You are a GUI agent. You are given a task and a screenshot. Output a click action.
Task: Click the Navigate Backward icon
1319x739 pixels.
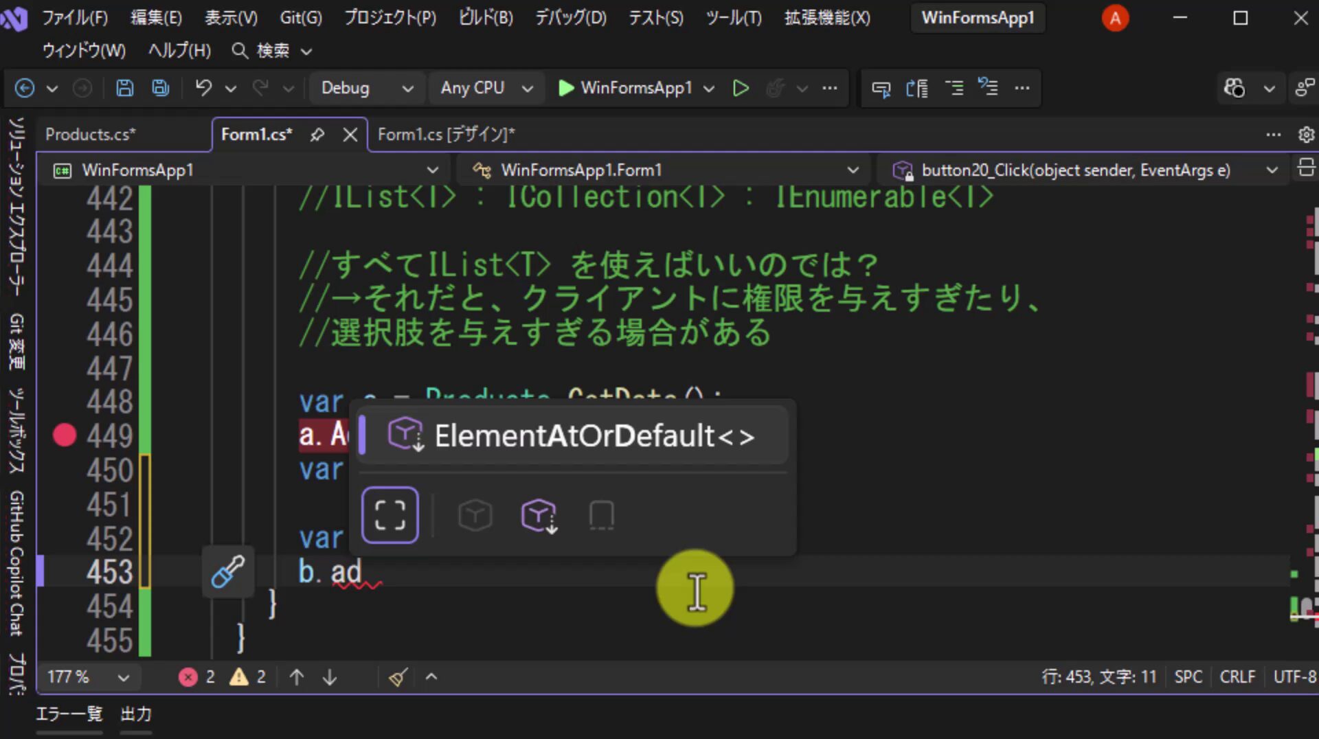click(25, 88)
